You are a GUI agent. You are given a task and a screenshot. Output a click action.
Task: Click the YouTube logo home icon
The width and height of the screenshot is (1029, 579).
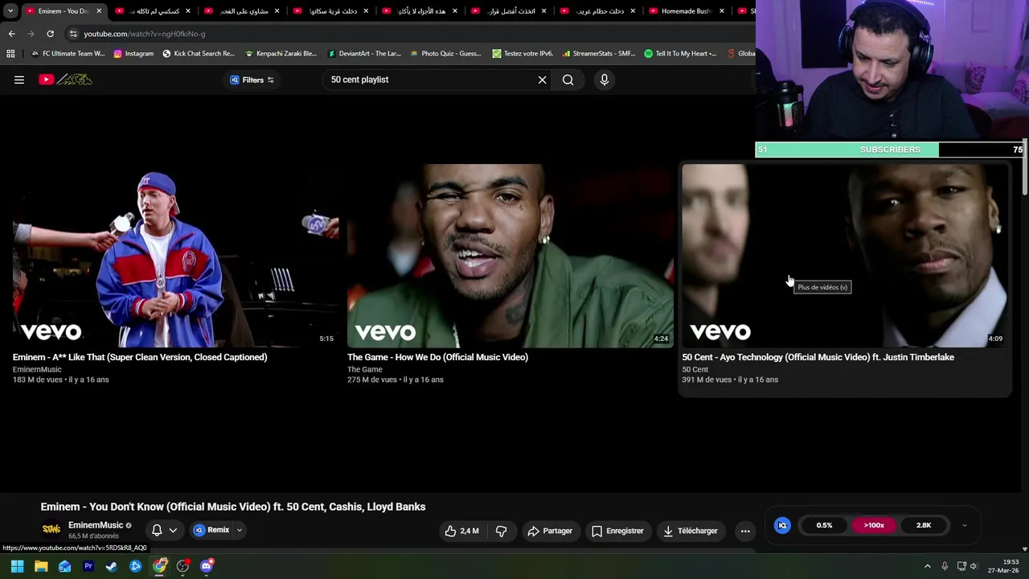click(x=65, y=80)
